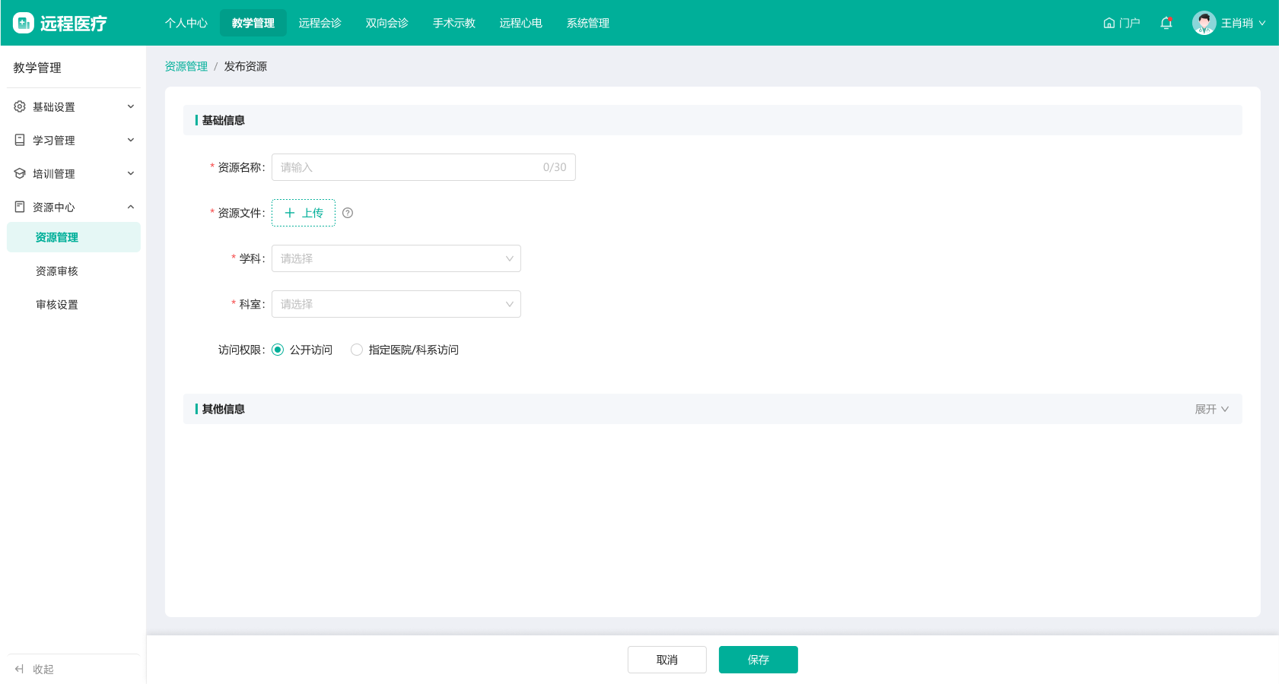Open 资源审核 in the sidebar

[x=57, y=271]
